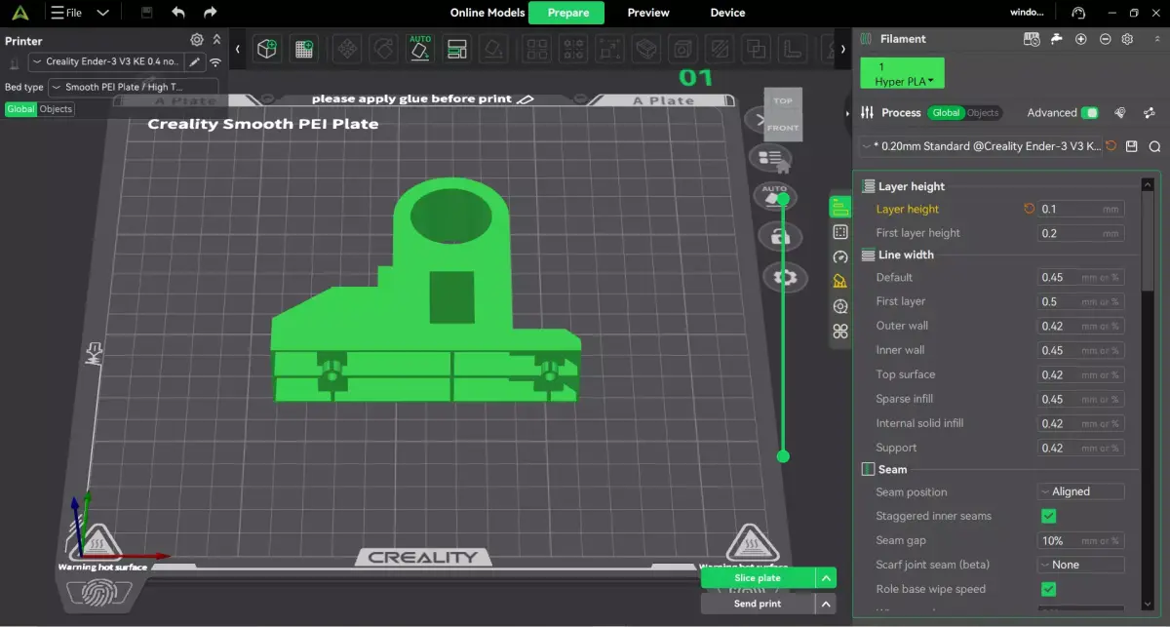1170x627 pixels.
Task: Click the Redo arrow
Action: tap(210, 13)
